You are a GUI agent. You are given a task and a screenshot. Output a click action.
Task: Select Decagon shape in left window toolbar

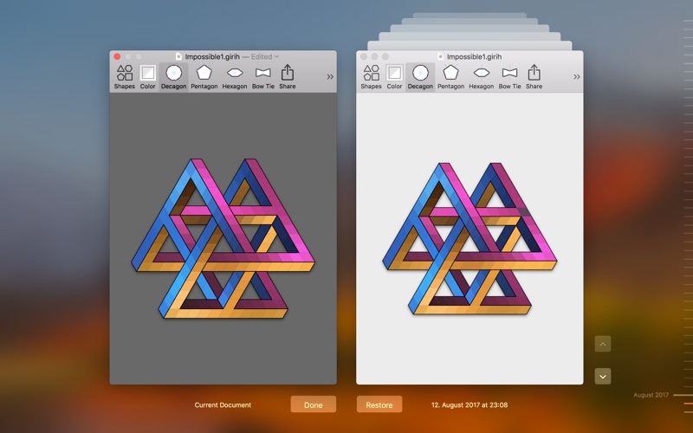pyautogui.click(x=173, y=76)
